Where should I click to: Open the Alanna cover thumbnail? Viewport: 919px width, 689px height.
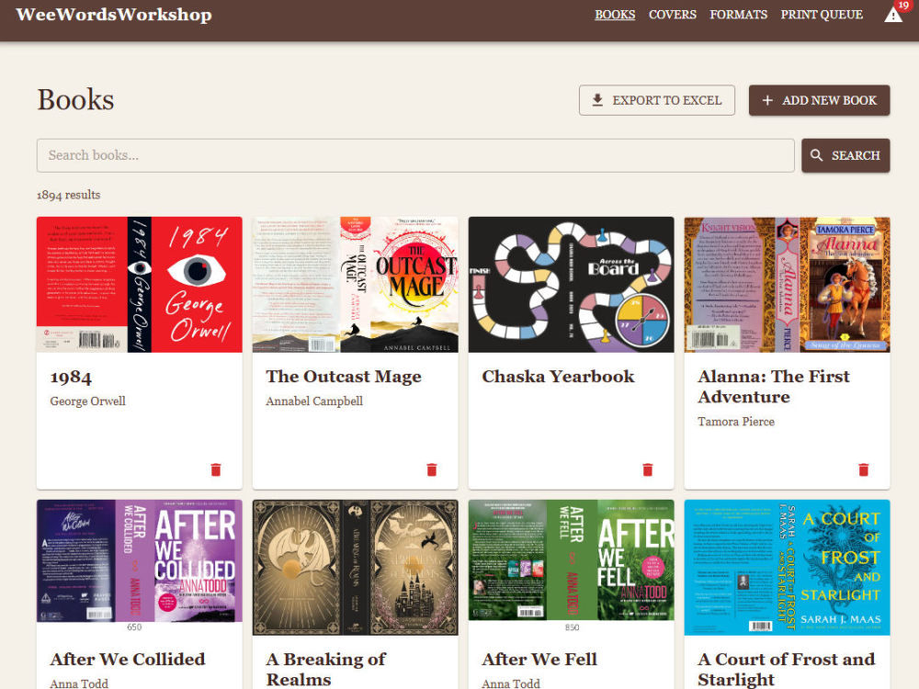788,285
